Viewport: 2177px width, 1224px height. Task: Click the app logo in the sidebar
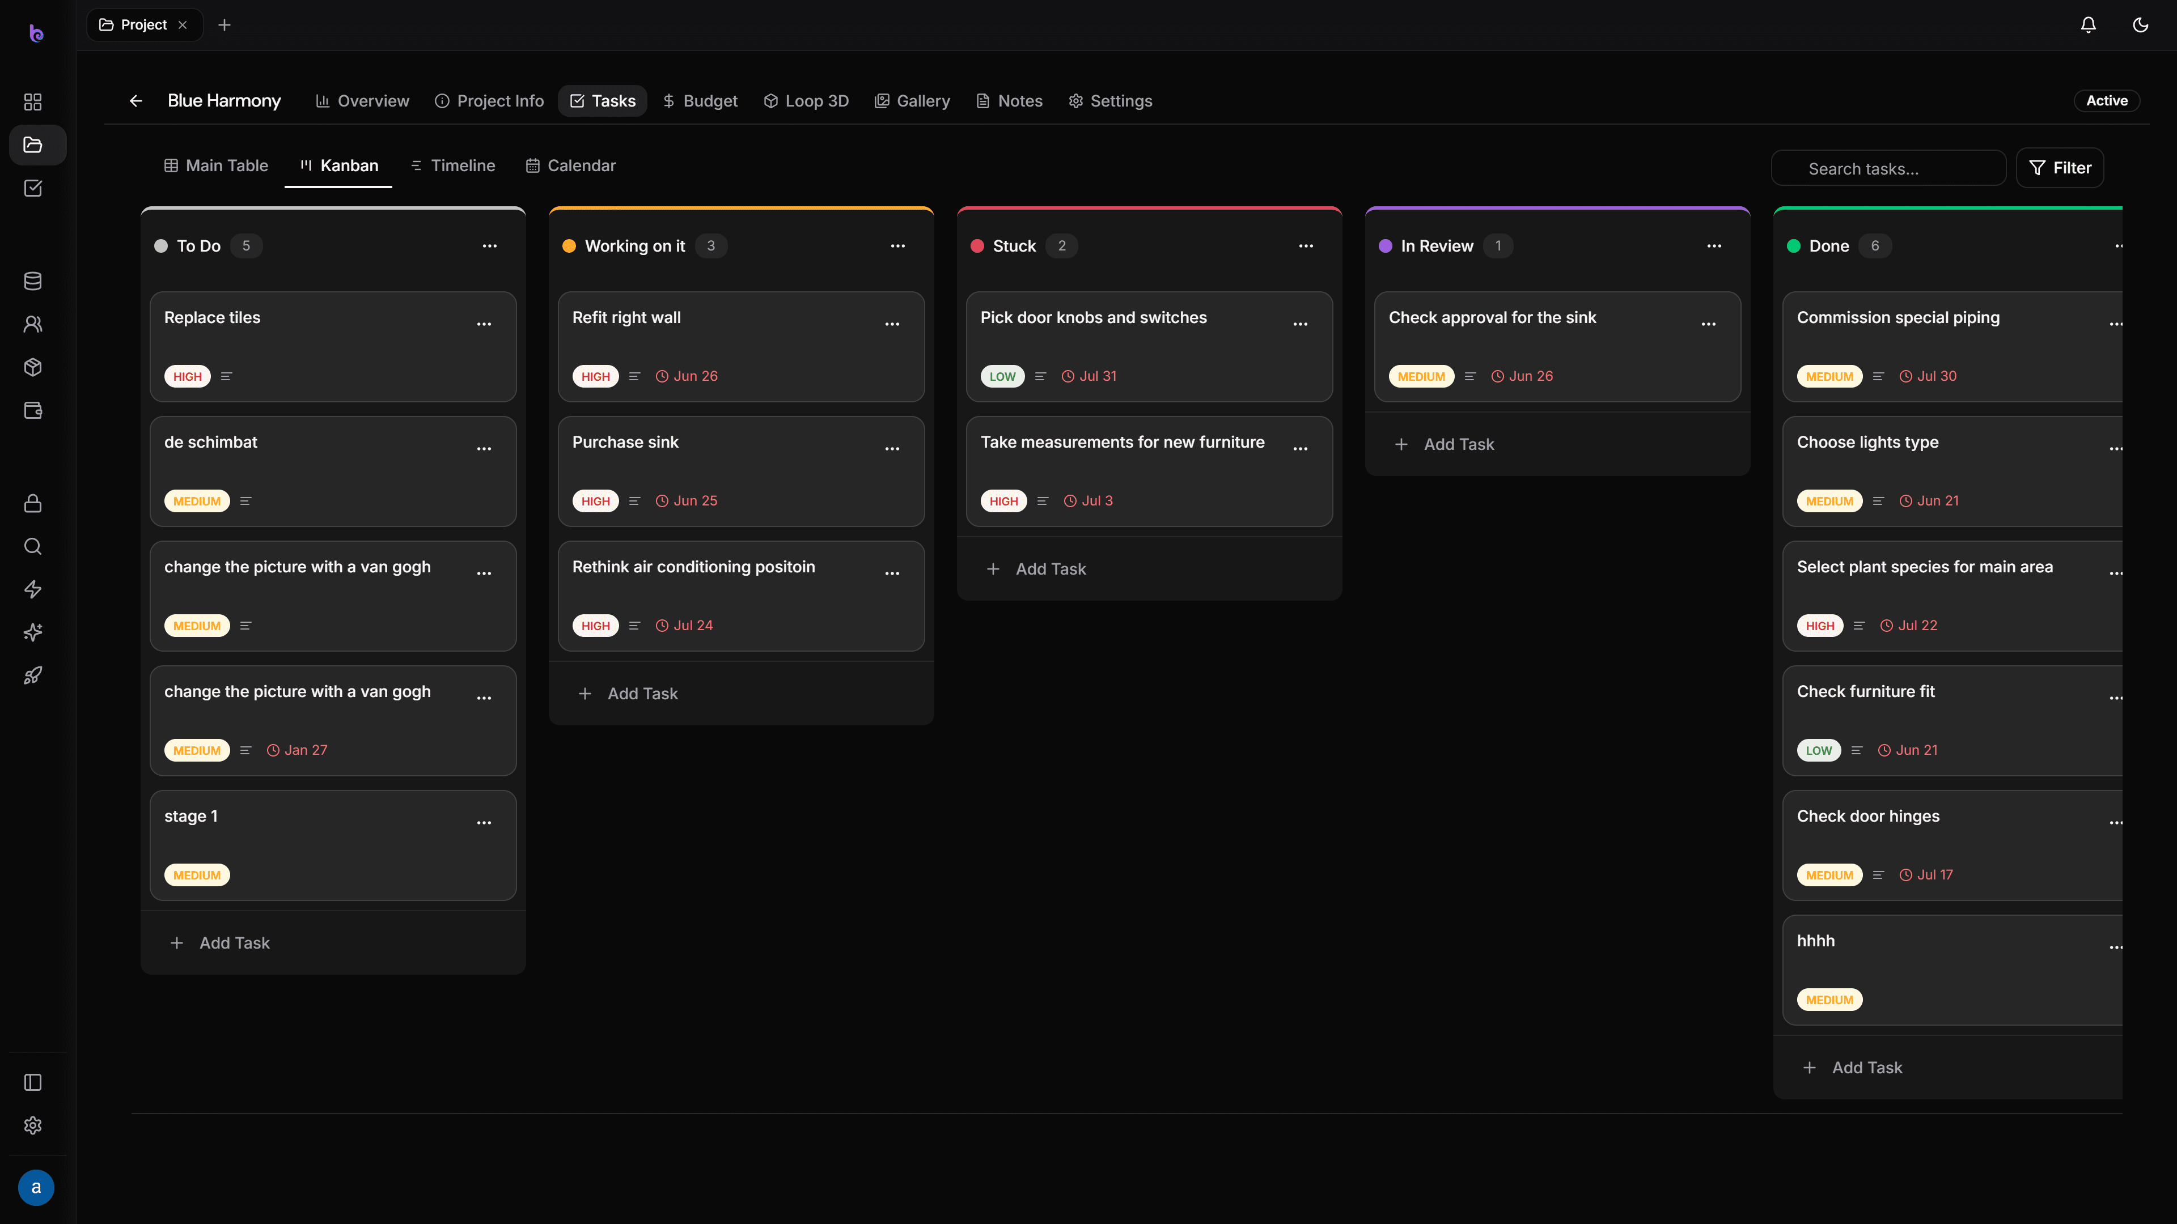(x=36, y=33)
